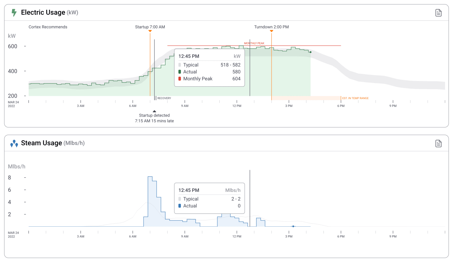Click the black Startup detected triangle marker
The width and height of the screenshot is (453, 262).
pyautogui.click(x=154, y=111)
